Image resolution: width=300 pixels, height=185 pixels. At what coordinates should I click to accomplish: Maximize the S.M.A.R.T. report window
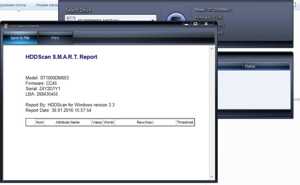coord(196,24)
